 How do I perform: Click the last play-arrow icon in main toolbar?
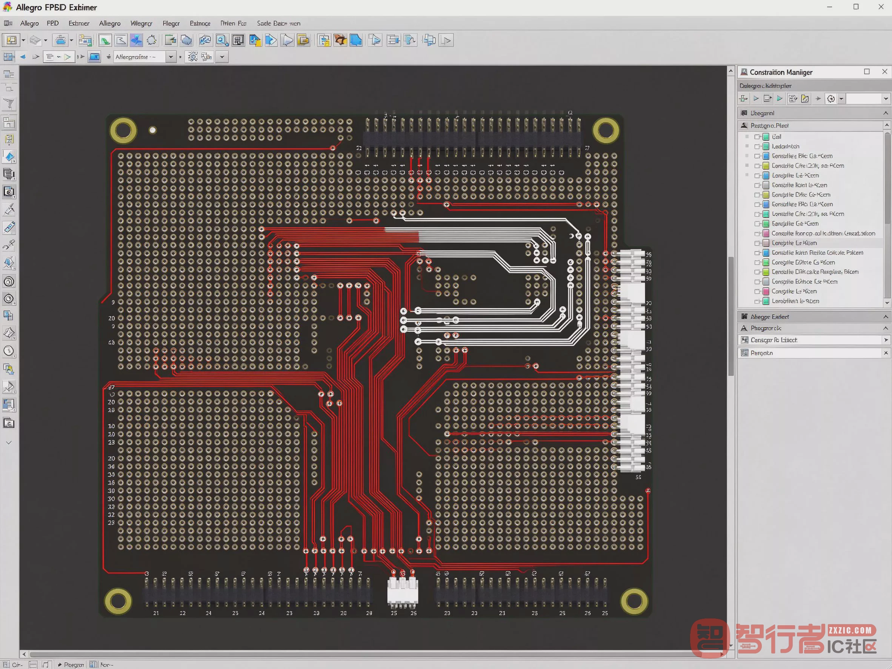446,40
